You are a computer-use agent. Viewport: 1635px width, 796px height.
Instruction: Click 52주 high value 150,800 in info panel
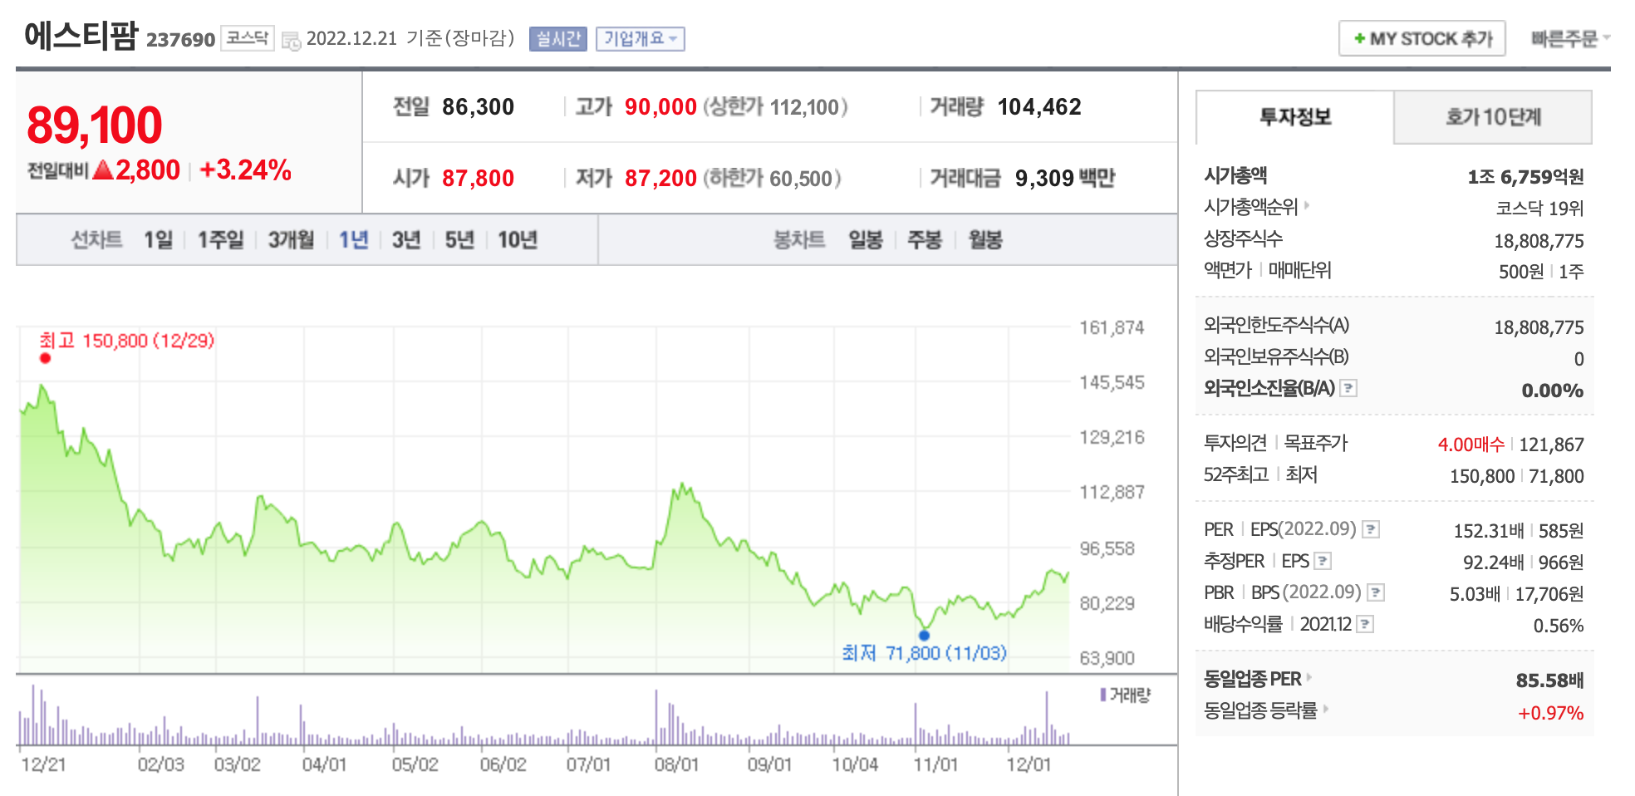tap(1482, 476)
